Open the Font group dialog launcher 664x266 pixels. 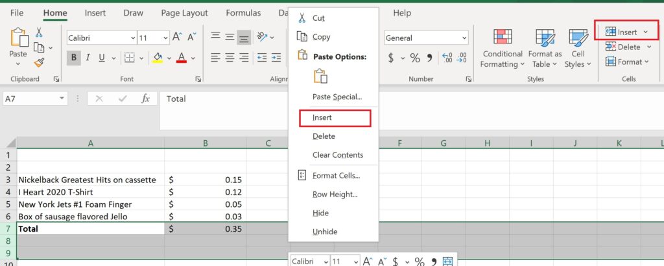[198, 79]
